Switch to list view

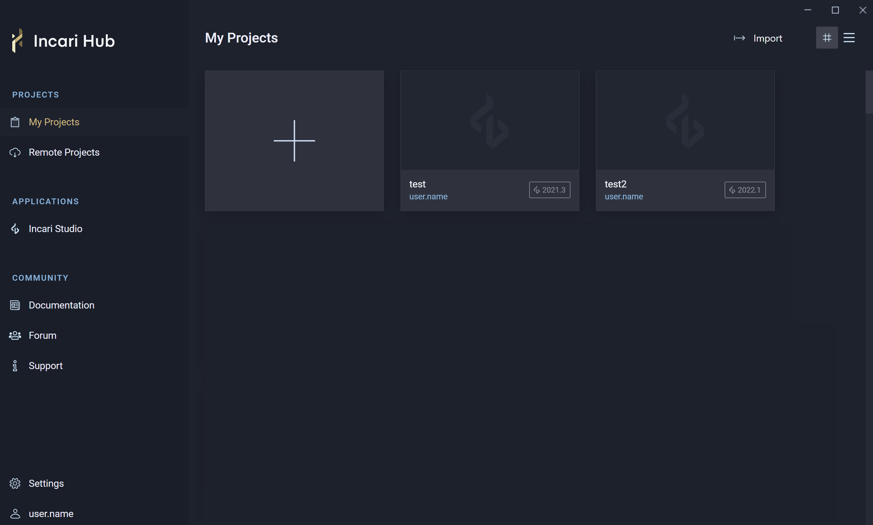coord(849,38)
